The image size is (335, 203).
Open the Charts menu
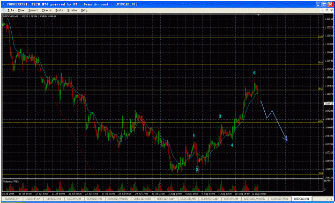pos(47,10)
